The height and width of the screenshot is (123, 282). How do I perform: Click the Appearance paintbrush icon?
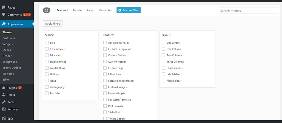point(4,24)
